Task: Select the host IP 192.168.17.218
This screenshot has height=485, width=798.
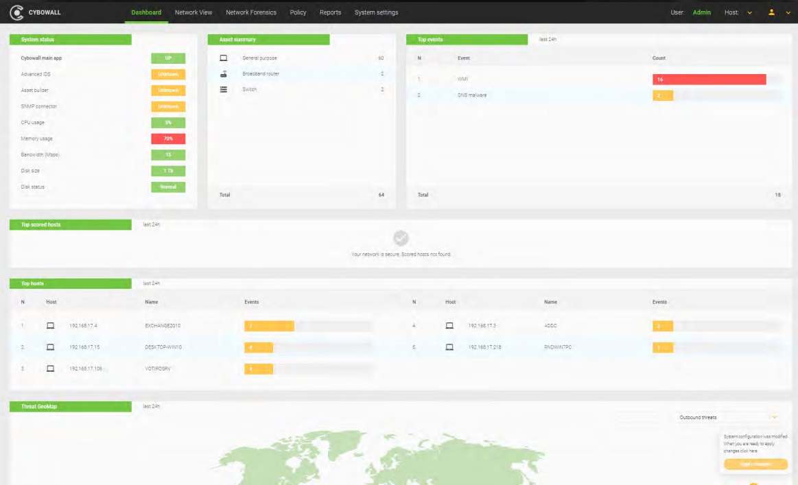Action: [484, 347]
